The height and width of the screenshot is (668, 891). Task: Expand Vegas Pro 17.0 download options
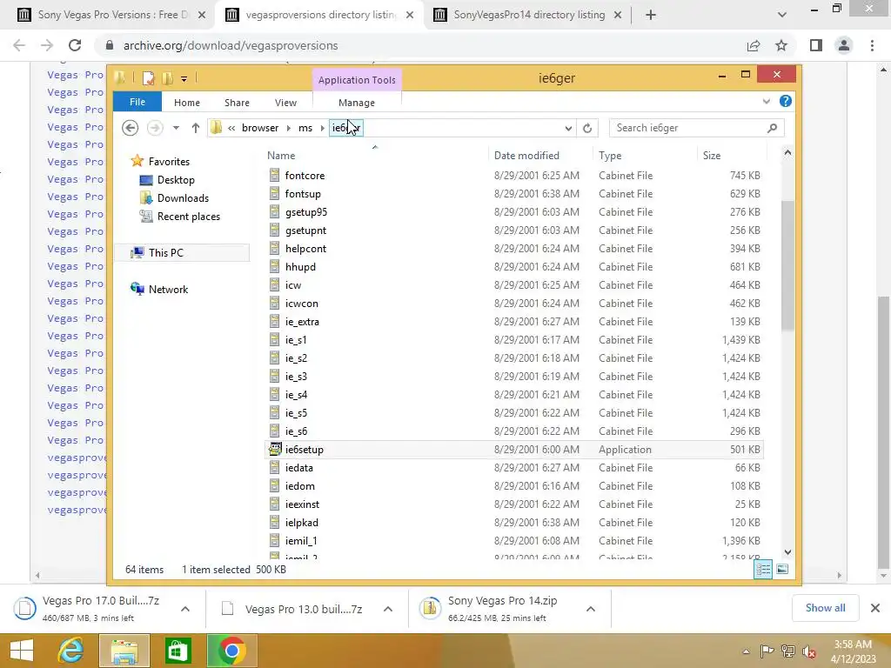tap(185, 609)
